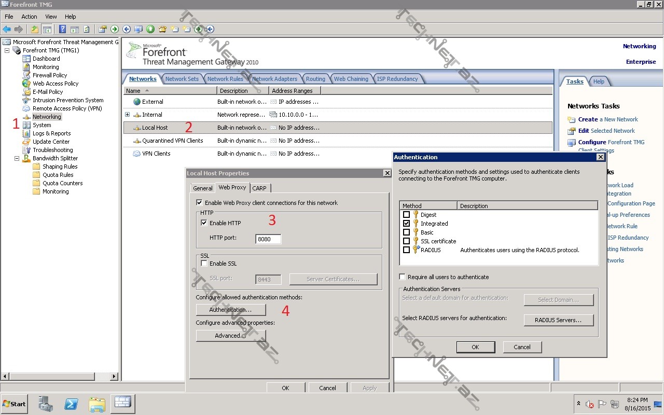This screenshot has height=415, width=664.
Task: Check the Enable SSL checkbox
Action: tap(204, 264)
